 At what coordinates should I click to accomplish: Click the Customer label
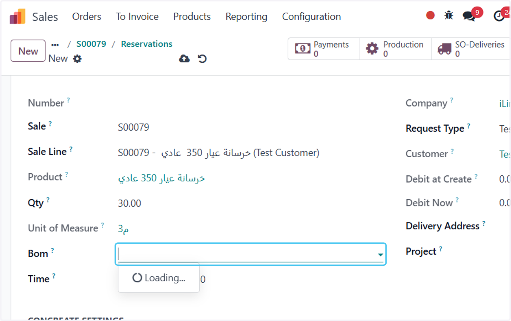427,154
